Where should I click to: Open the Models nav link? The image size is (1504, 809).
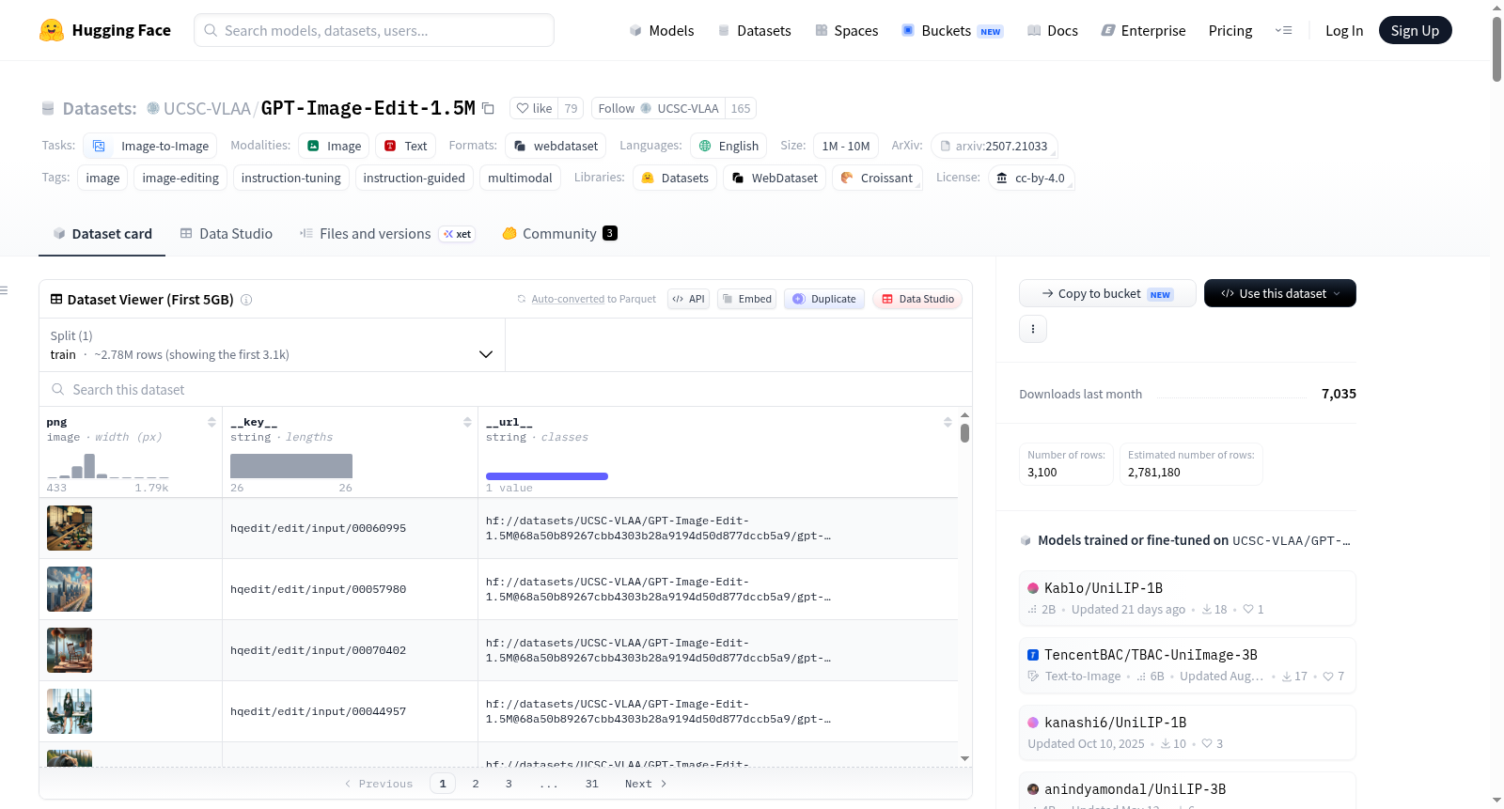pos(662,30)
